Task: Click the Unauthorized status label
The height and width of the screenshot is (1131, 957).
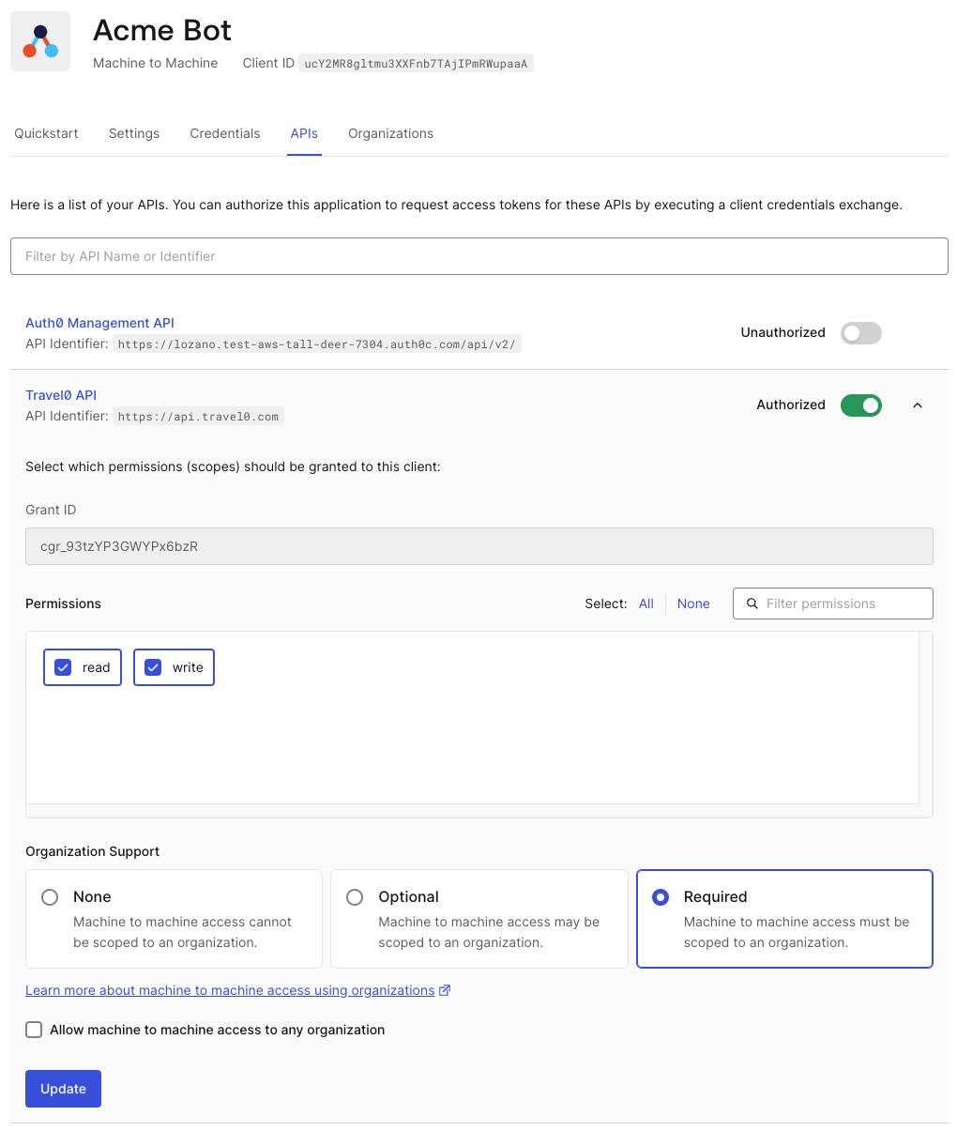Action: (x=783, y=332)
